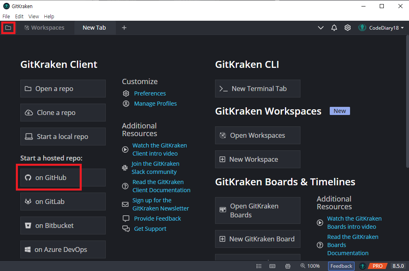Open GitKraken Boards button

point(257,210)
